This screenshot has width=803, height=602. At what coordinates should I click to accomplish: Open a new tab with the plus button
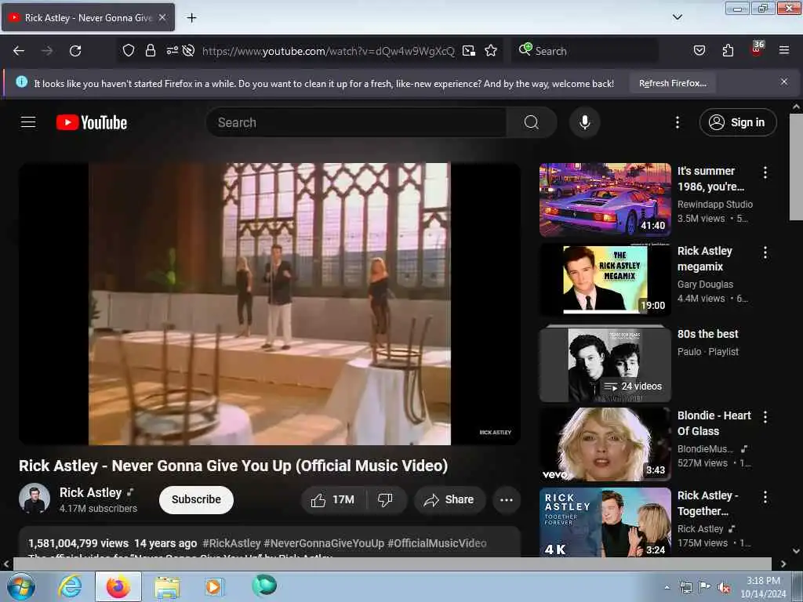tap(191, 18)
